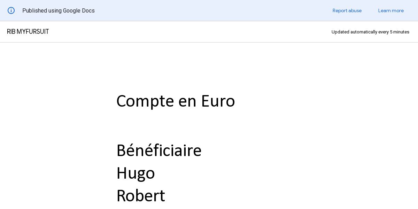Click the text 5 minutes in update note
Screen dimensions: 418x209
pos(400,32)
